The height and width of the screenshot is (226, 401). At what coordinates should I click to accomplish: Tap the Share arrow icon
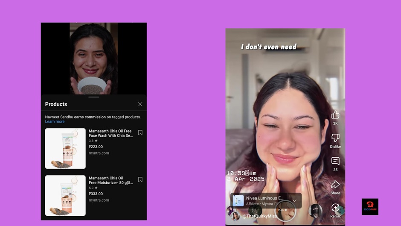tap(335, 185)
